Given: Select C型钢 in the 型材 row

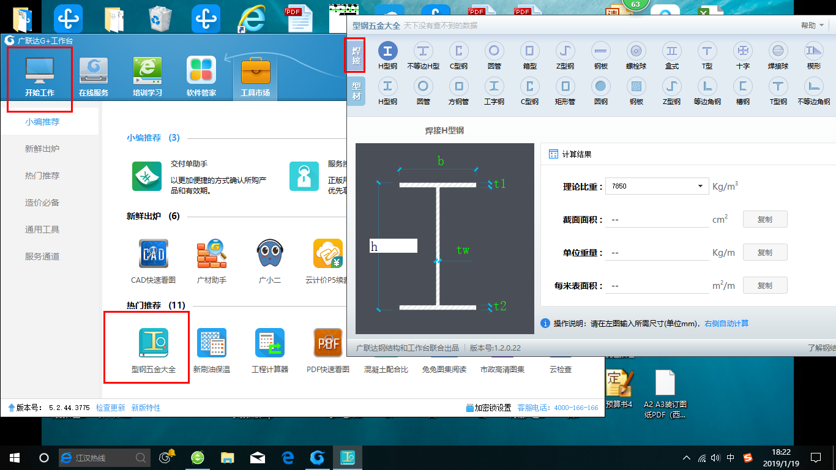Looking at the screenshot, I should pos(529,91).
